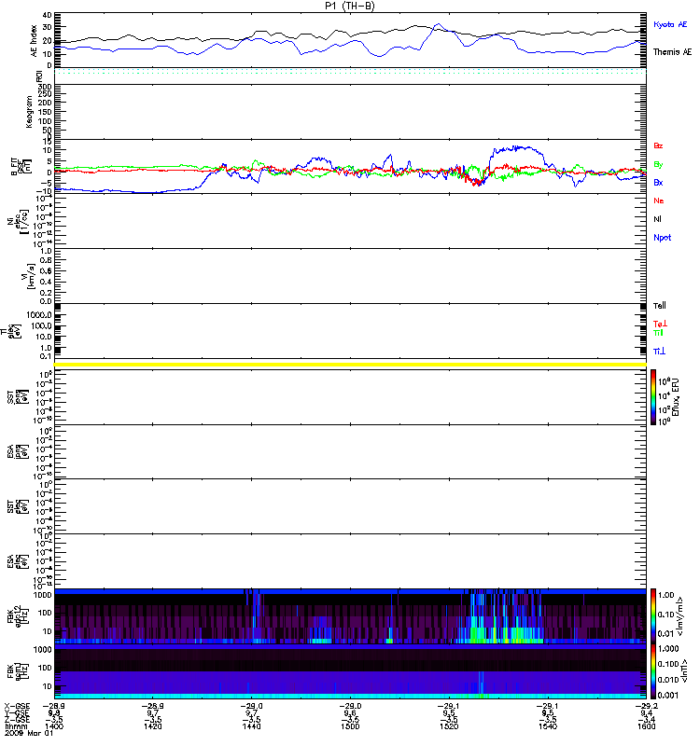Select the Kyoto AE legend label
The height and width of the screenshot is (746, 700).
(671, 24)
